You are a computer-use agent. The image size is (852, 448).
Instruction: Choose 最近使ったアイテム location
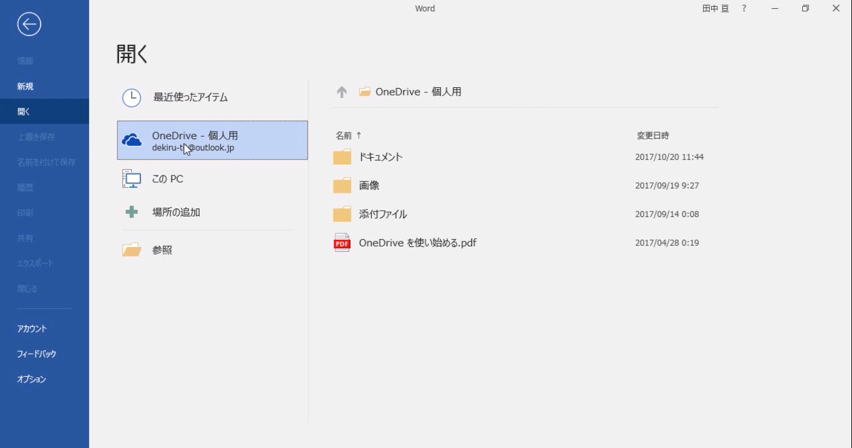pyautogui.click(x=212, y=97)
